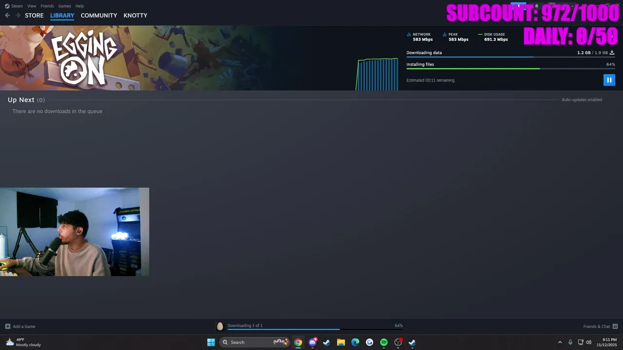The width and height of the screenshot is (623, 350).
Task: Click the download arrow icon beside 1.9 GB
Action: point(612,52)
